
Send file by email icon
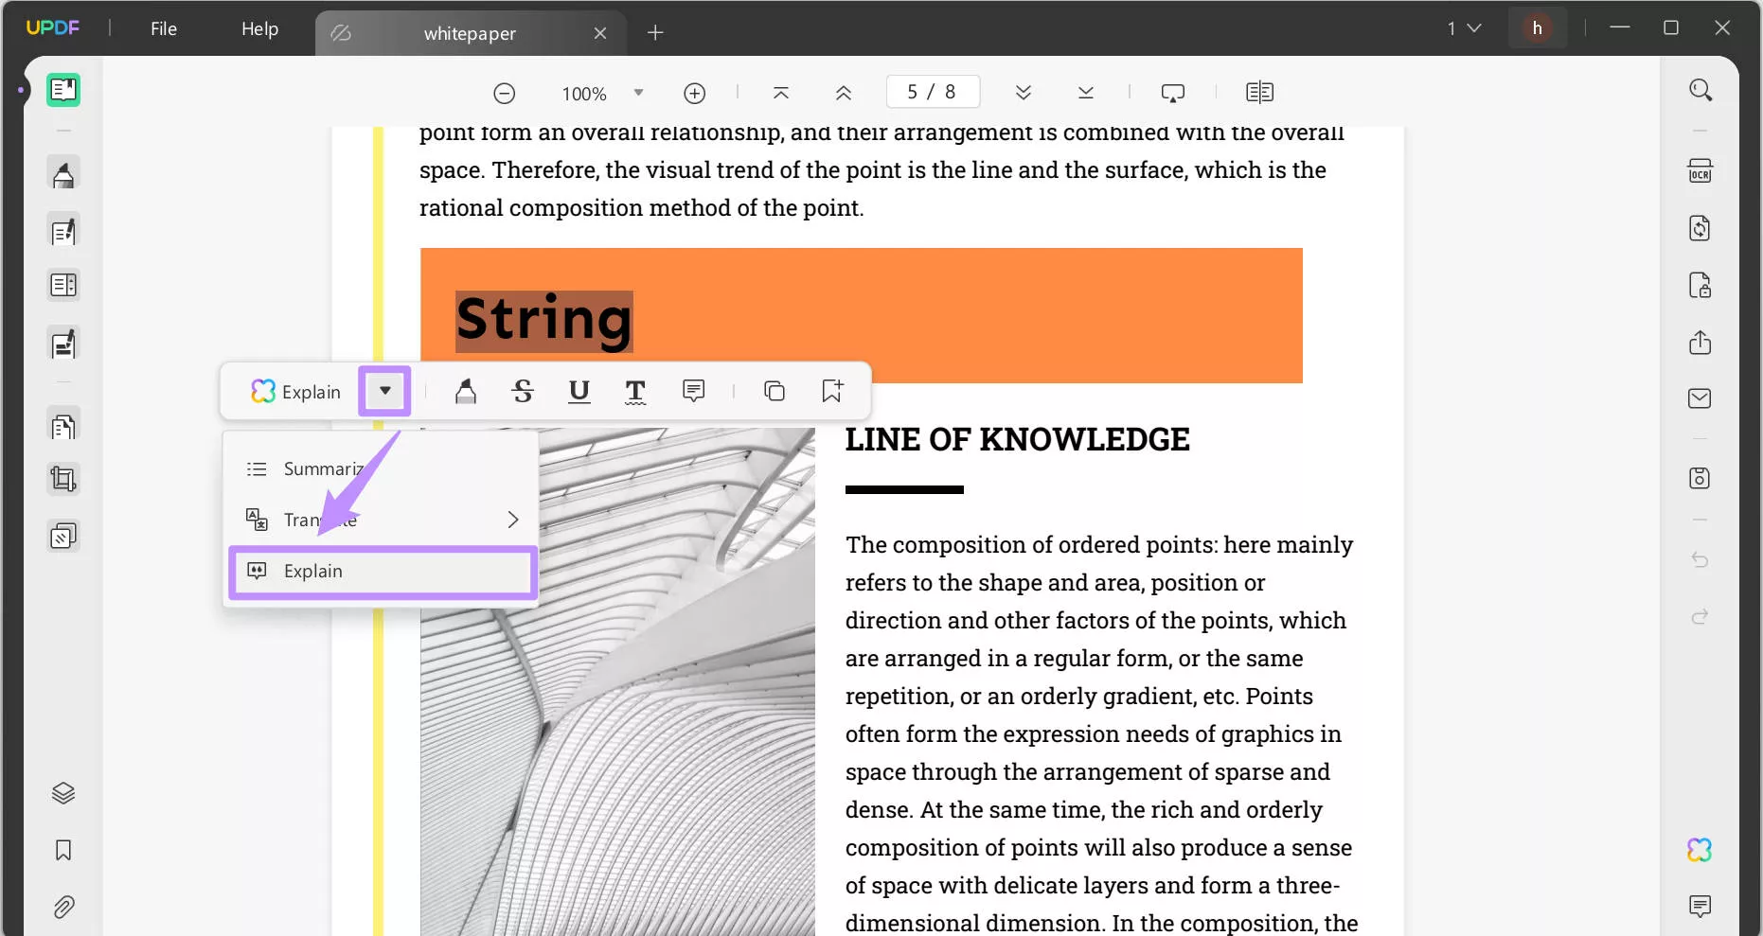(1701, 398)
